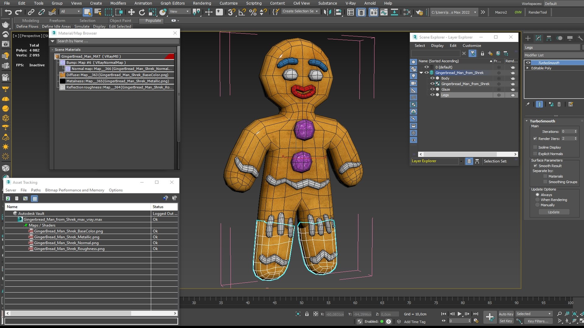Open the Rendering menu

click(x=202, y=3)
